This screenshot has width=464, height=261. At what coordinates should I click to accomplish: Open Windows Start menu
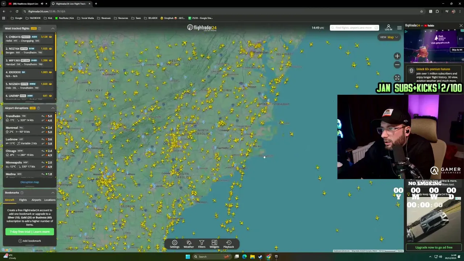tap(188, 257)
